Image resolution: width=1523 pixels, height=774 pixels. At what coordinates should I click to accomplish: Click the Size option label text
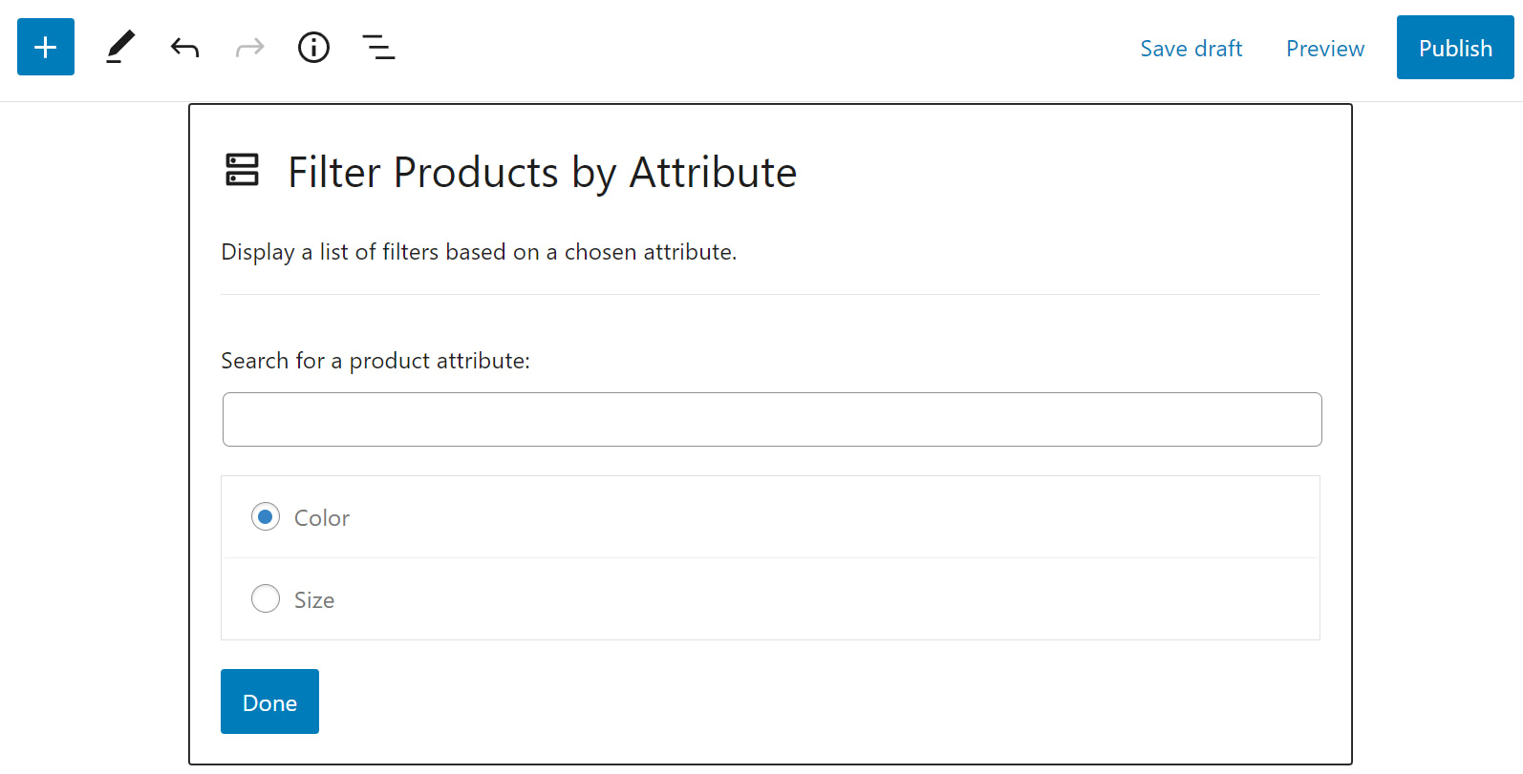(x=314, y=600)
